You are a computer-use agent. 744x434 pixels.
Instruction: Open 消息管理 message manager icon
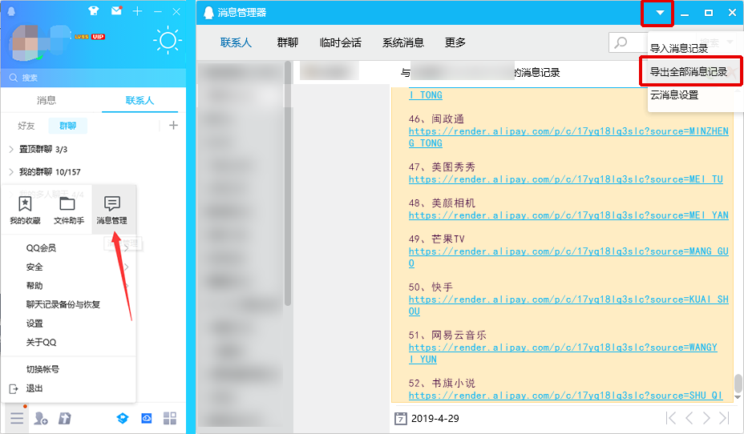pos(112,210)
